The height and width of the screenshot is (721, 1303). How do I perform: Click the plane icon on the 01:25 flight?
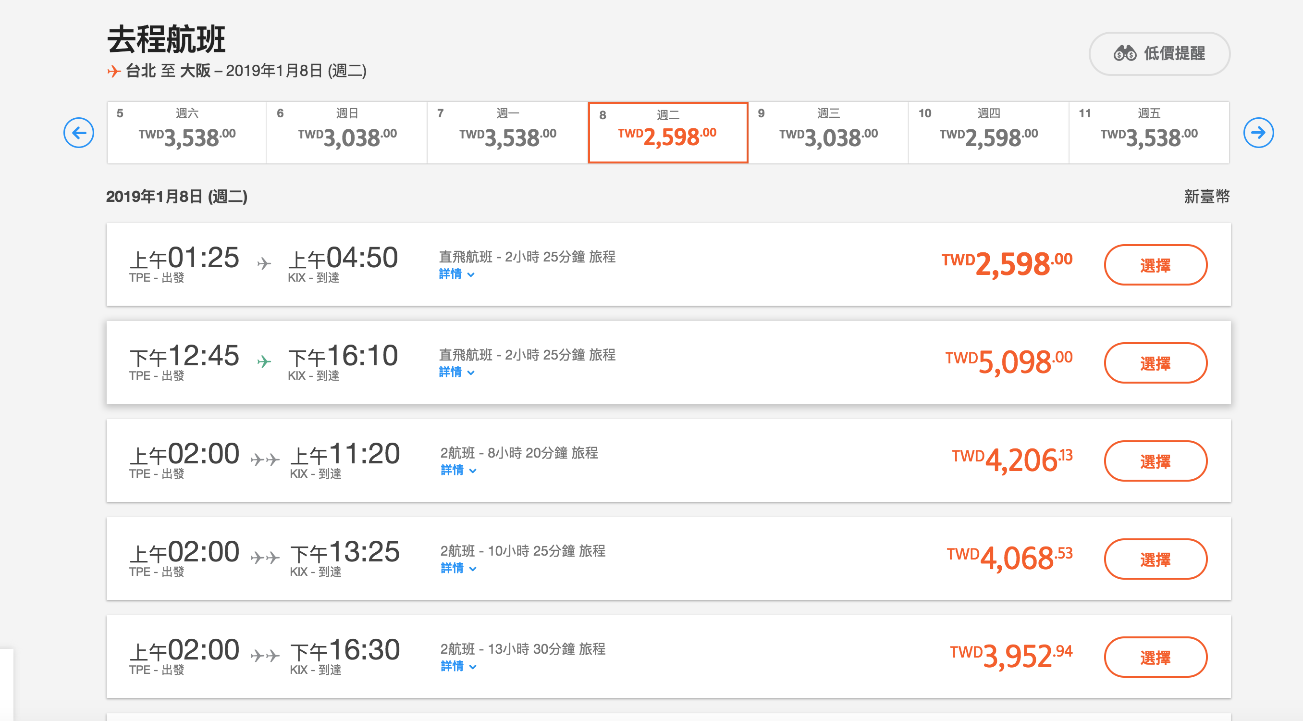click(264, 263)
